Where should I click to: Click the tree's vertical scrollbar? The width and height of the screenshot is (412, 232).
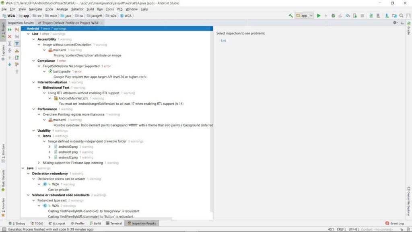click(212, 119)
